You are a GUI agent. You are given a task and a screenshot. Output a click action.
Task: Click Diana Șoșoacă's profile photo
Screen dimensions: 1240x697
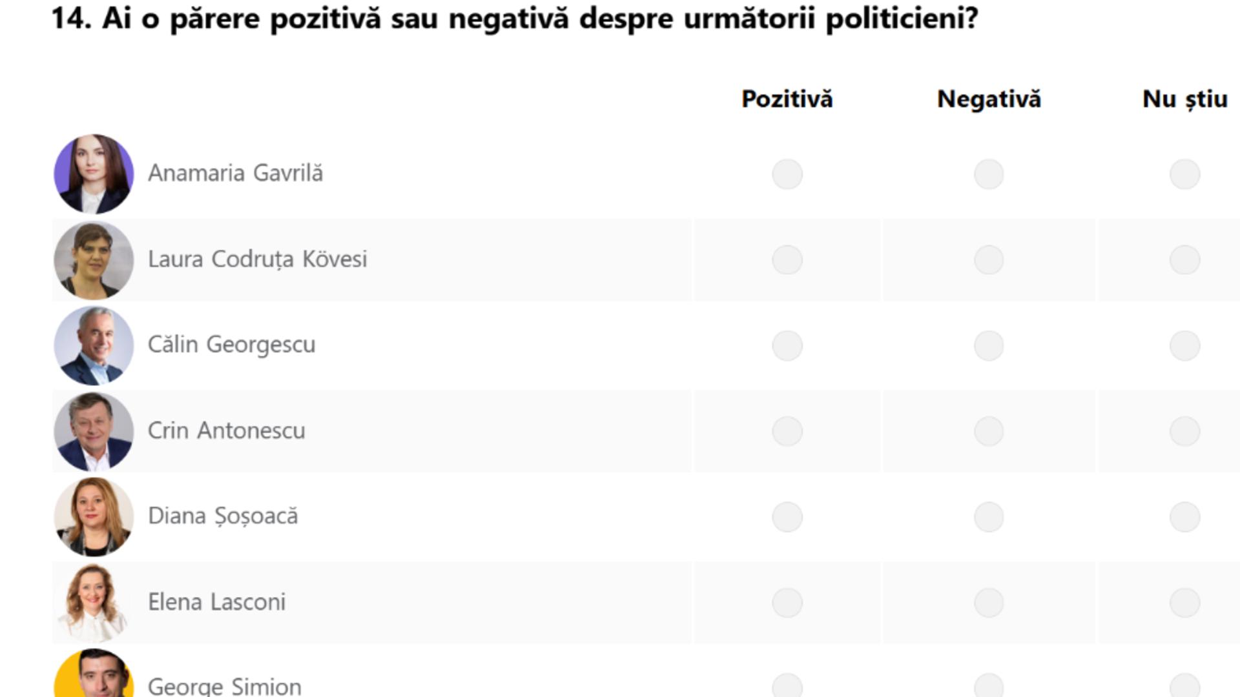[x=94, y=516]
